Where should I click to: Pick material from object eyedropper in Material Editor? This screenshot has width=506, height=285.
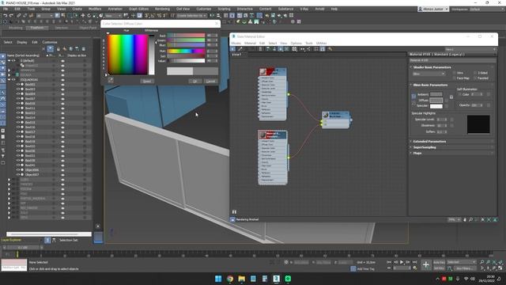(x=240, y=49)
